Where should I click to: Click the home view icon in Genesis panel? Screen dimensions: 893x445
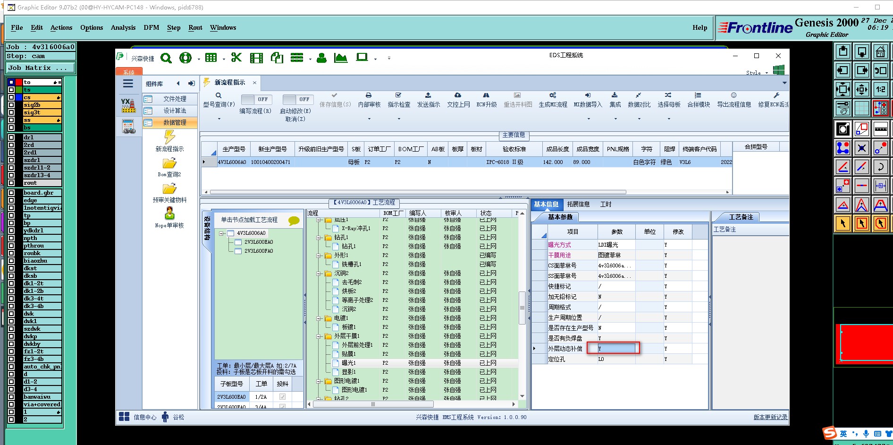click(x=880, y=51)
